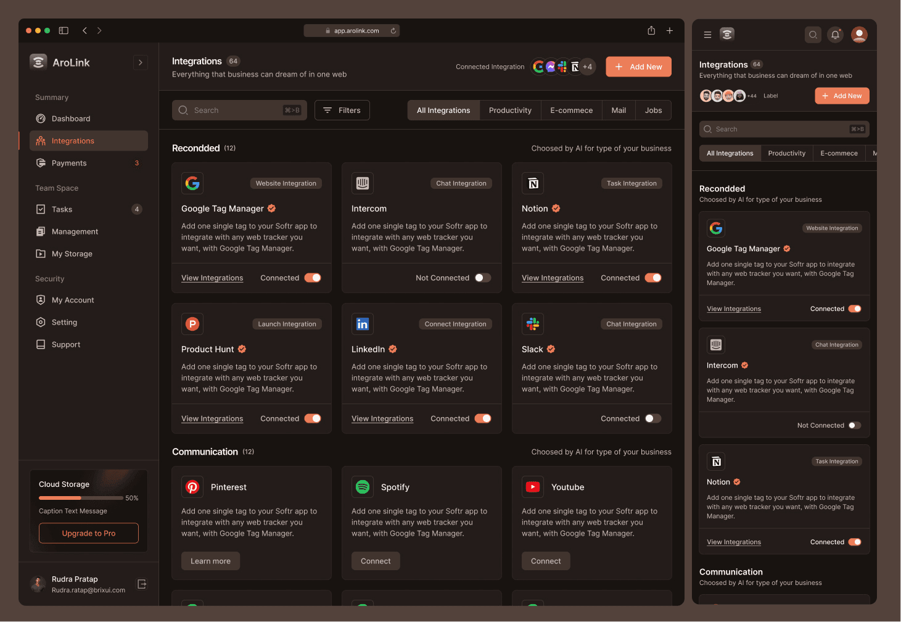Toggle Slack connection switch

click(653, 418)
